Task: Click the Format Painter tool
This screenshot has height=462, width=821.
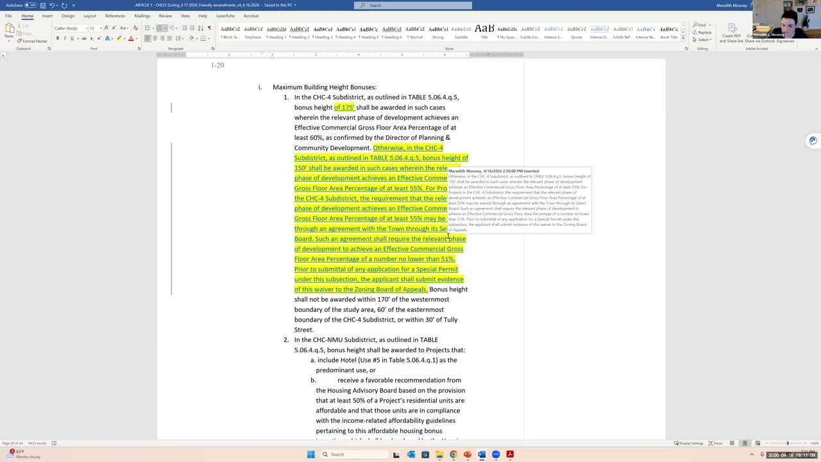Action: coord(33,41)
